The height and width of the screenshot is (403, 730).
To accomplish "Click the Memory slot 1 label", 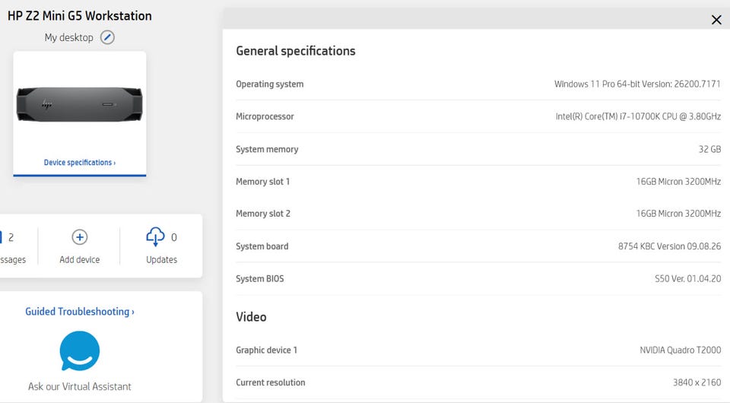I will click(262, 182).
